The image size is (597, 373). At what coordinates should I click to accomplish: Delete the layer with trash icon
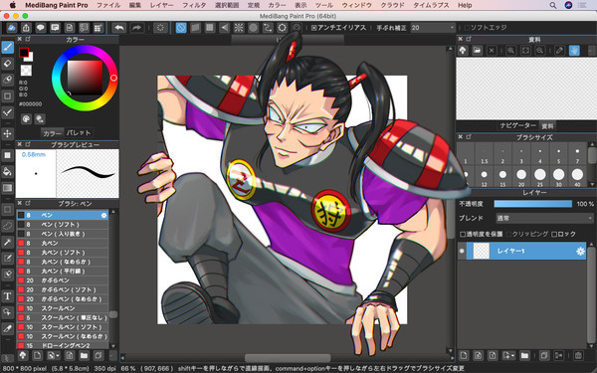(578, 355)
